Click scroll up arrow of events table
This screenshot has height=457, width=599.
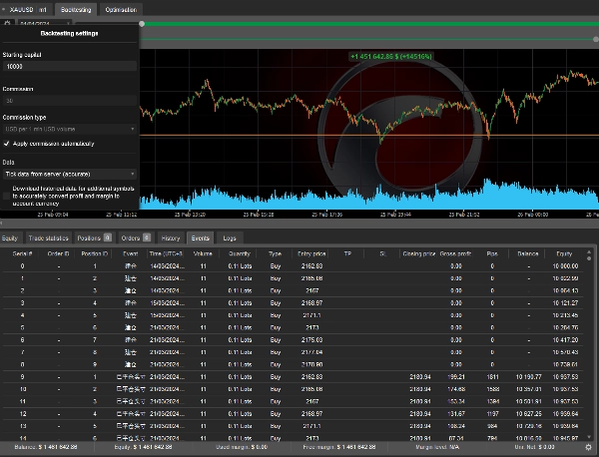589,251
